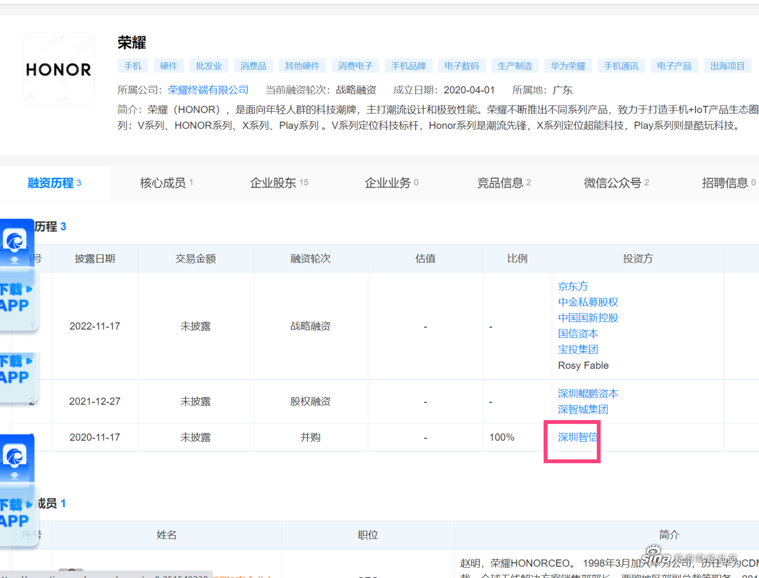This screenshot has width=759, height=578.
Task: Switch to the 企业业务 tab
Action: point(391,183)
